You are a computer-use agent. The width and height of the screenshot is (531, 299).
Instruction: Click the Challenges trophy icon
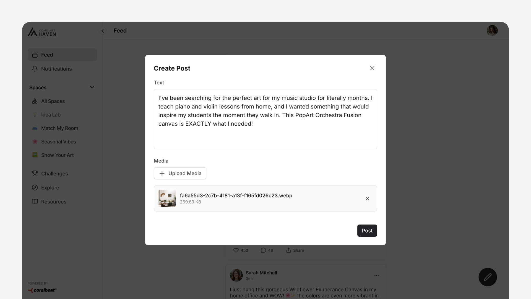35,174
